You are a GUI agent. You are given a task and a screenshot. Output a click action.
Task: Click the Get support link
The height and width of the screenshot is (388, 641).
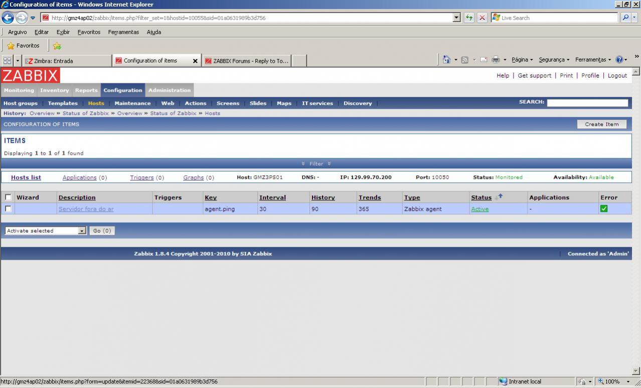pyautogui.click(x=534, y=76)
